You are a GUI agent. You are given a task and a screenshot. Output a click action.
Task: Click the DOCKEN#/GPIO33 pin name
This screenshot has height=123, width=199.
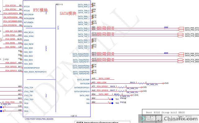32,68
